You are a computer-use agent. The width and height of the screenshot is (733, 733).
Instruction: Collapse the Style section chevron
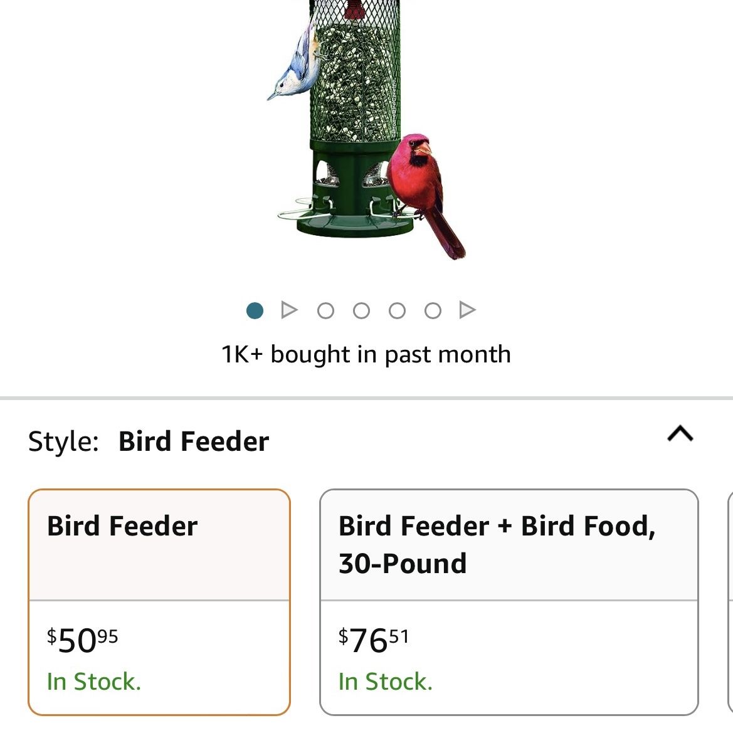tap(680, 433)
